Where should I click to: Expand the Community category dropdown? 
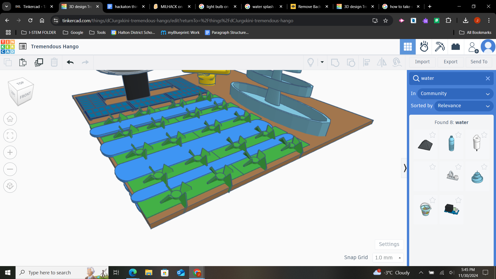[455, 94]
